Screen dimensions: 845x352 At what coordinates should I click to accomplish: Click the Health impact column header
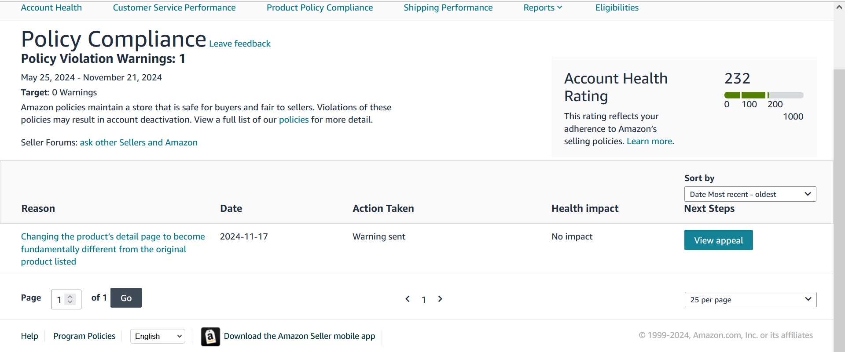[x=585, y=208]
